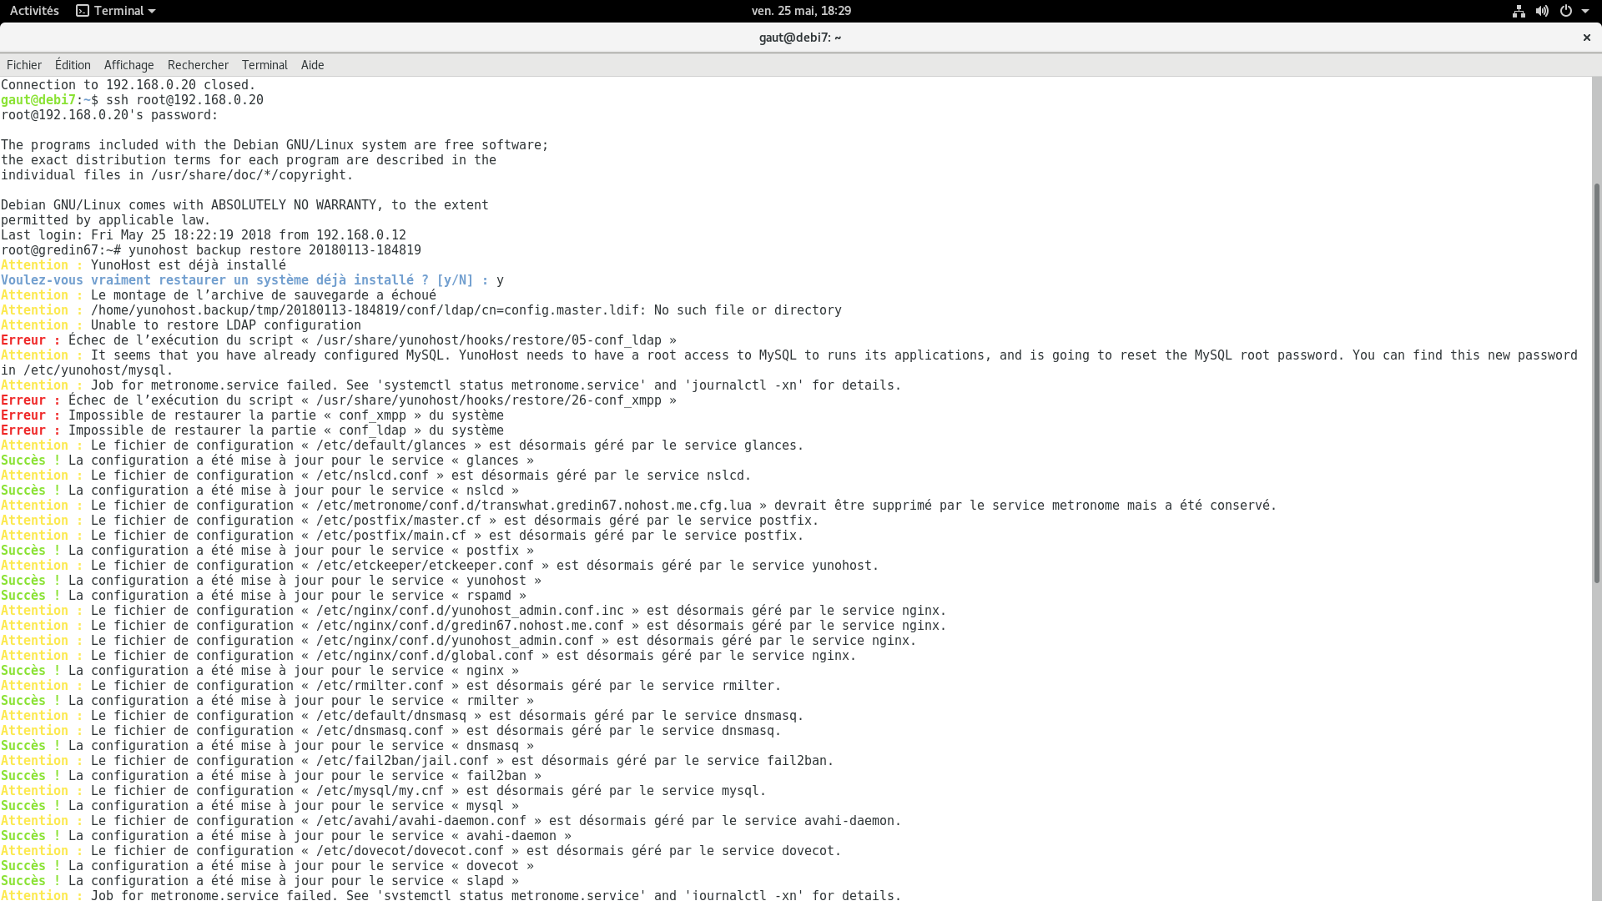Click the path '/etc/mysql/my.cnf'
Image resolution: width=1602 pixels, height=901 pixels.
tap(380, 791)
